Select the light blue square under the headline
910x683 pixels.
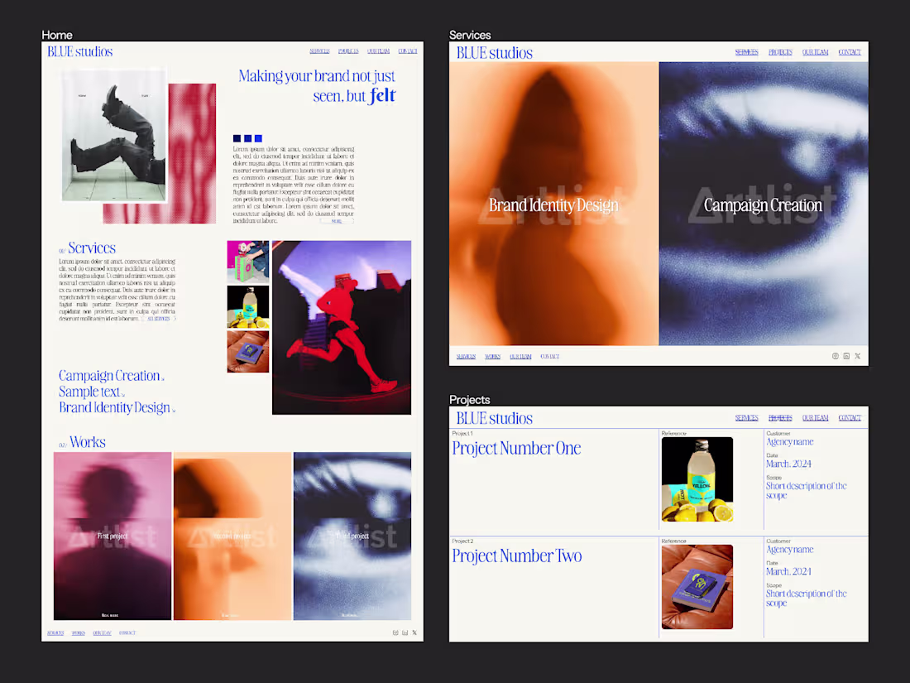tap(258, 138)
